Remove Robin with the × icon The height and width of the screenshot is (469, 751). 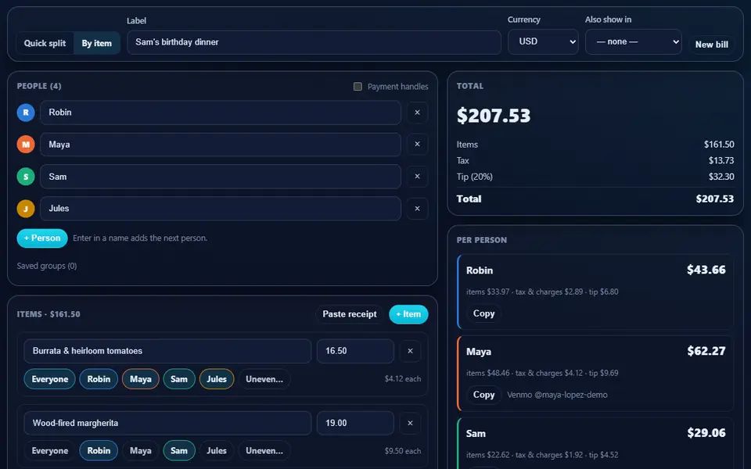pos(417,113)
